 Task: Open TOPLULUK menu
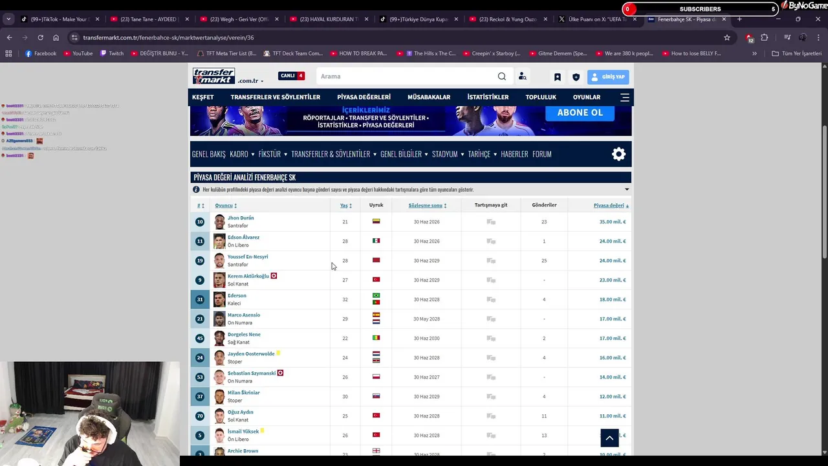[541, 97]
